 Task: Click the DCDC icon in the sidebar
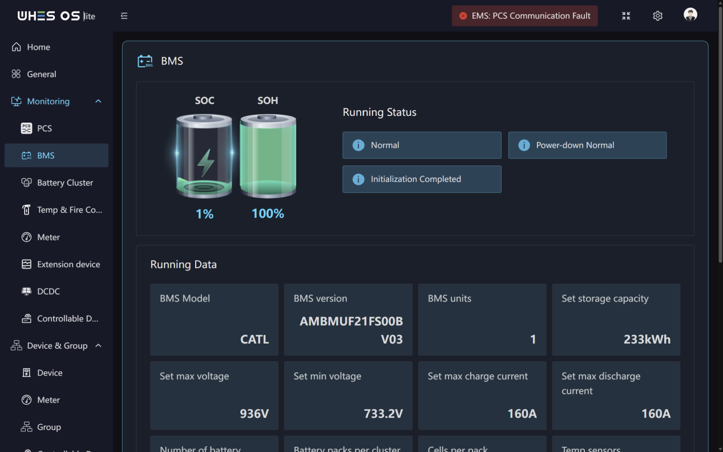coord(26,292)
